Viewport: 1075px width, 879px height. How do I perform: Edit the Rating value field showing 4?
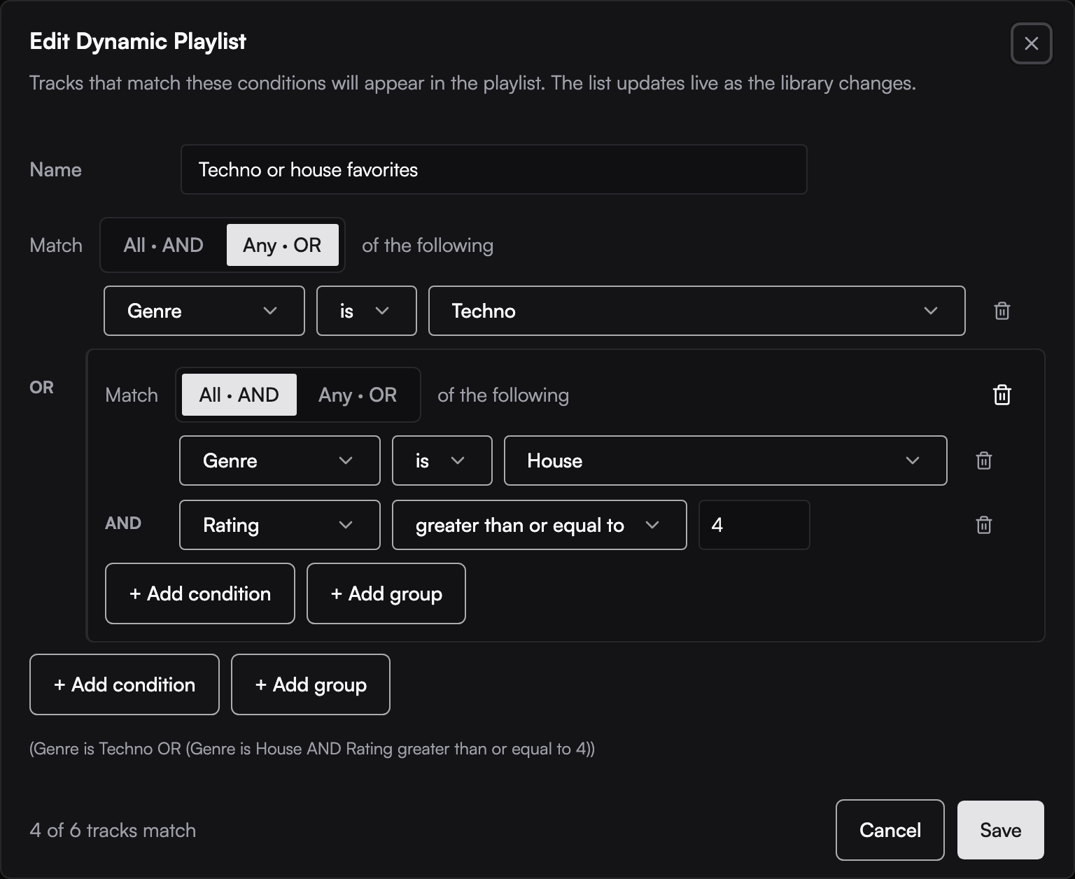coord(754,525)
